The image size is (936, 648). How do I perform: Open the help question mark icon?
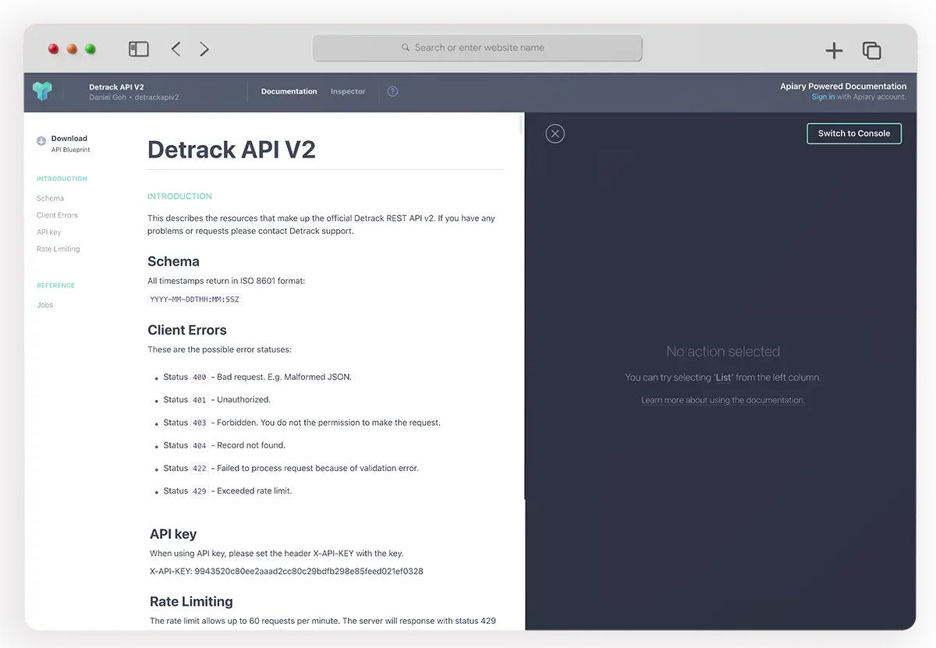pyautogui.click(x=392, y=91)
